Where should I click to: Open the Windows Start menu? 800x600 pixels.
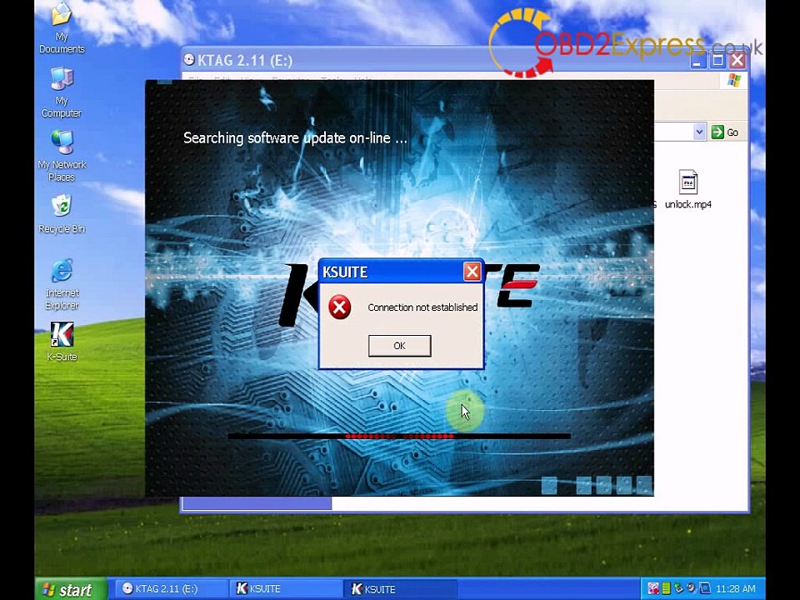70,589
